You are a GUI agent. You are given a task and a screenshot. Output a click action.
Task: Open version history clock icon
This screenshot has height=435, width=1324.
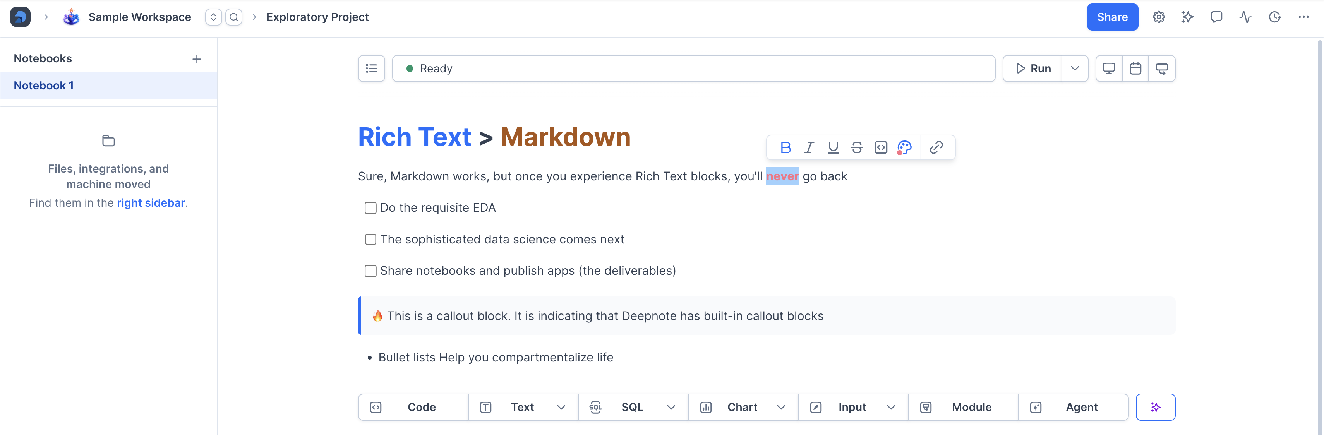1275,17
